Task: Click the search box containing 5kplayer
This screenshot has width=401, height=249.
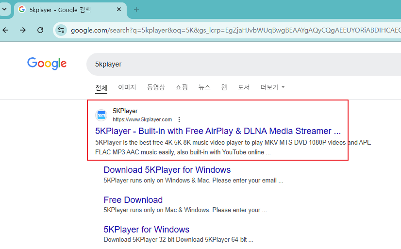Action: (x=243, y=64)
